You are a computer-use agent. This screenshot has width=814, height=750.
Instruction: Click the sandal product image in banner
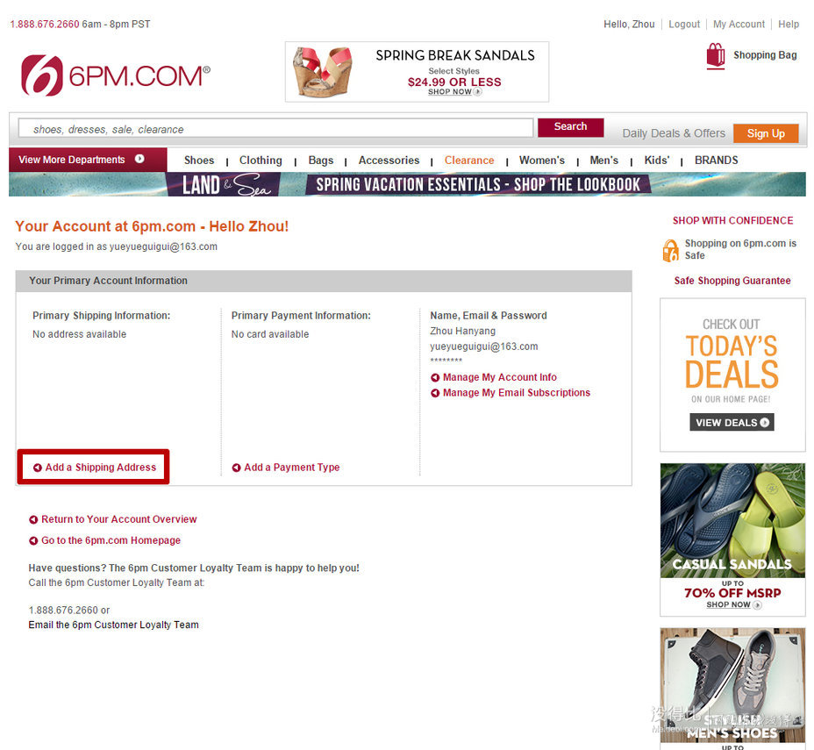click(323, 72)
